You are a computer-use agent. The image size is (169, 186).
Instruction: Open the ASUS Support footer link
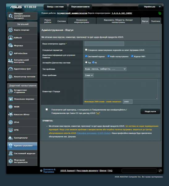pyautogui.click(x=68, y=170)
